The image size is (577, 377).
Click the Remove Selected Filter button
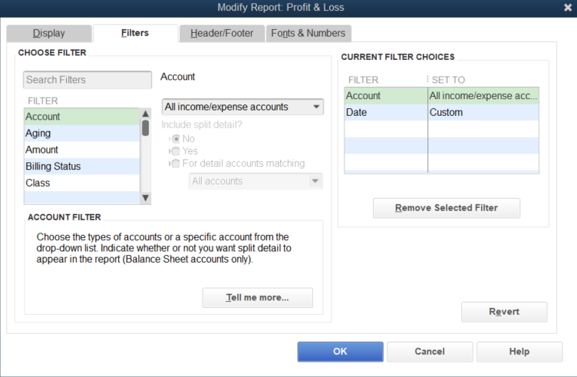(x=446, y=208)
